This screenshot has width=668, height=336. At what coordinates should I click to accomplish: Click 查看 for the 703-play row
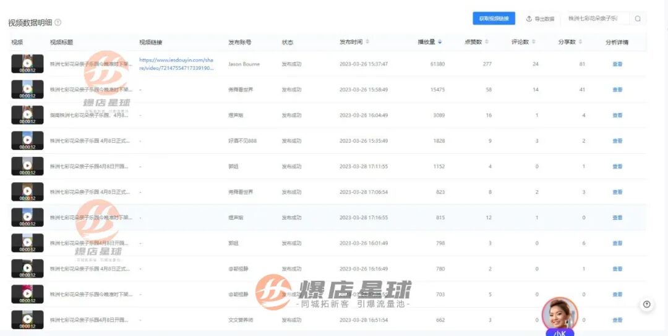coord(617,295)
